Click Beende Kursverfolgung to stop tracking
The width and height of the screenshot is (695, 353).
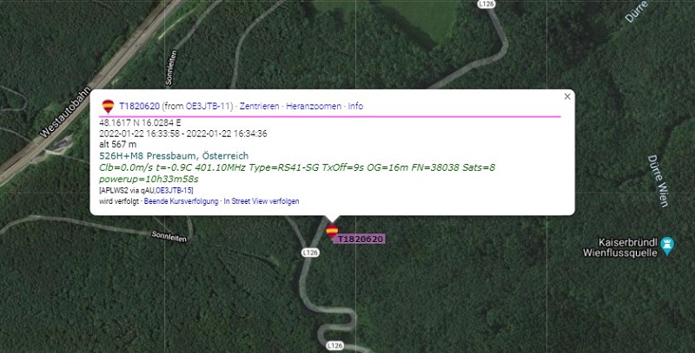coord(181,201)
